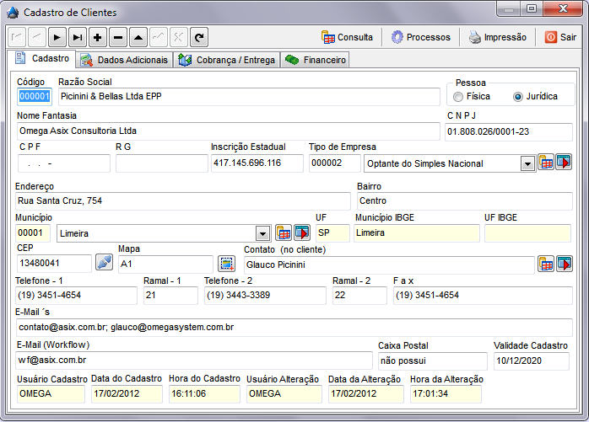Screen dimensions: 589x422
Task: Switch to the Financeiro tab
Action: [x=316, y=60]
